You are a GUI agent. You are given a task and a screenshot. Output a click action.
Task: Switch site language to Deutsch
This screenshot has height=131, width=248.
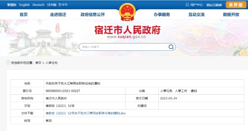tap(38, 5)
